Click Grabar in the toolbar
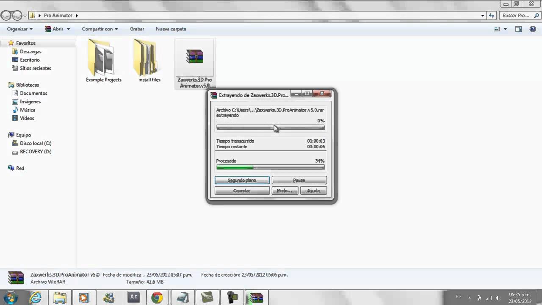This screenshot has height=305, width=542. click(137, 29)
